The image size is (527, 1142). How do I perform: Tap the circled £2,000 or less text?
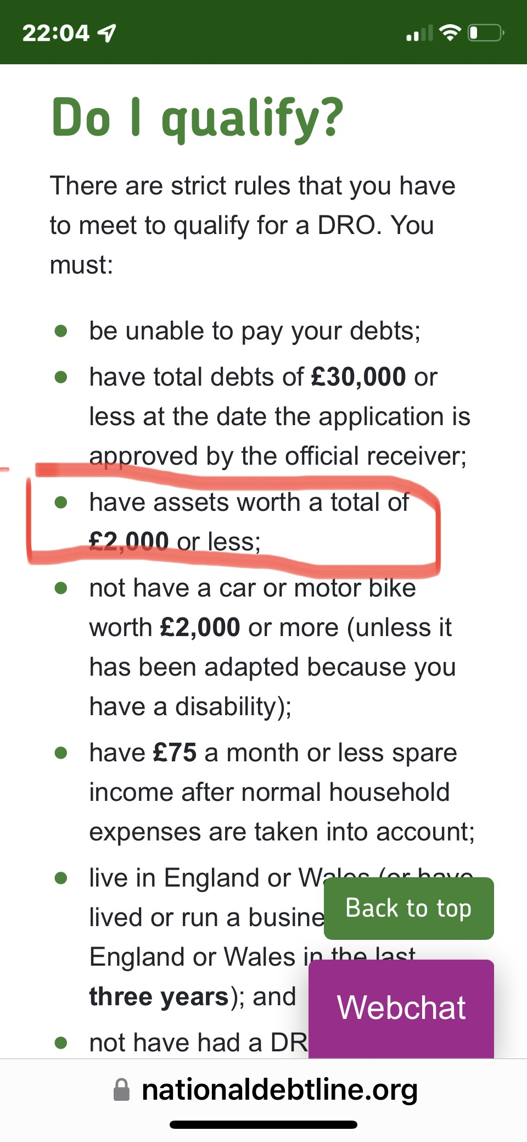tap(175, 542)
